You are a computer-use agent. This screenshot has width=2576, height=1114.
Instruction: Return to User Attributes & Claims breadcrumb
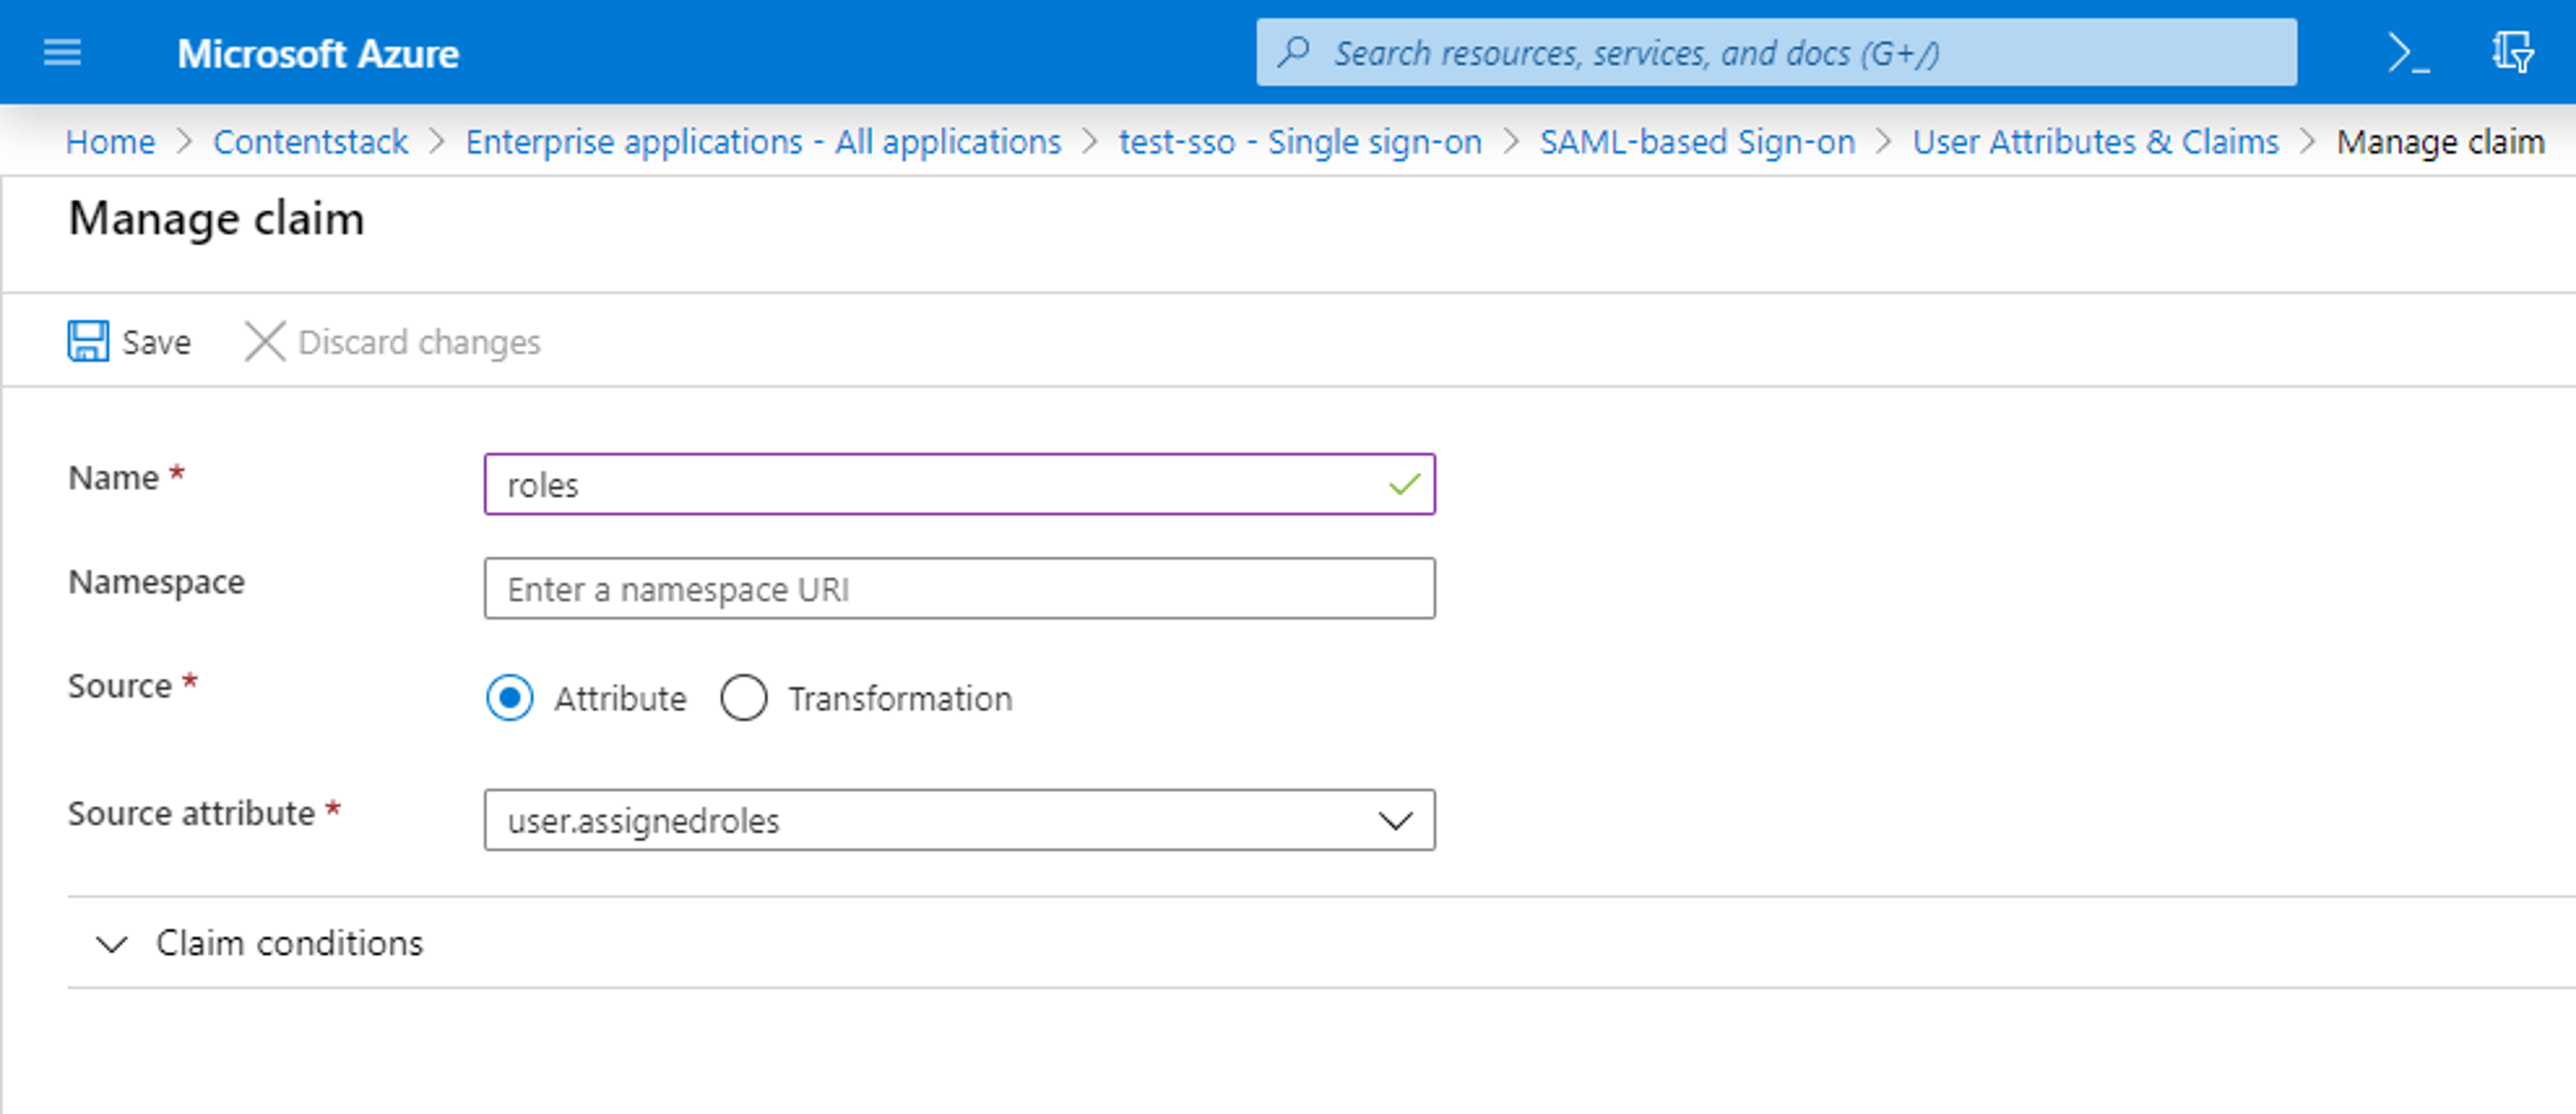(2095, 142)
